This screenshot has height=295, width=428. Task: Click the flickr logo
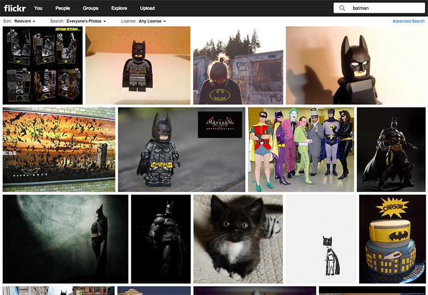(15, 8)
